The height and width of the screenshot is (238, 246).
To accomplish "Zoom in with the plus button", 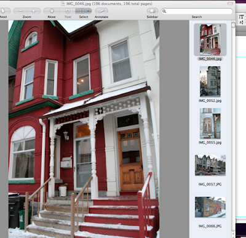I will pos(33,11).
